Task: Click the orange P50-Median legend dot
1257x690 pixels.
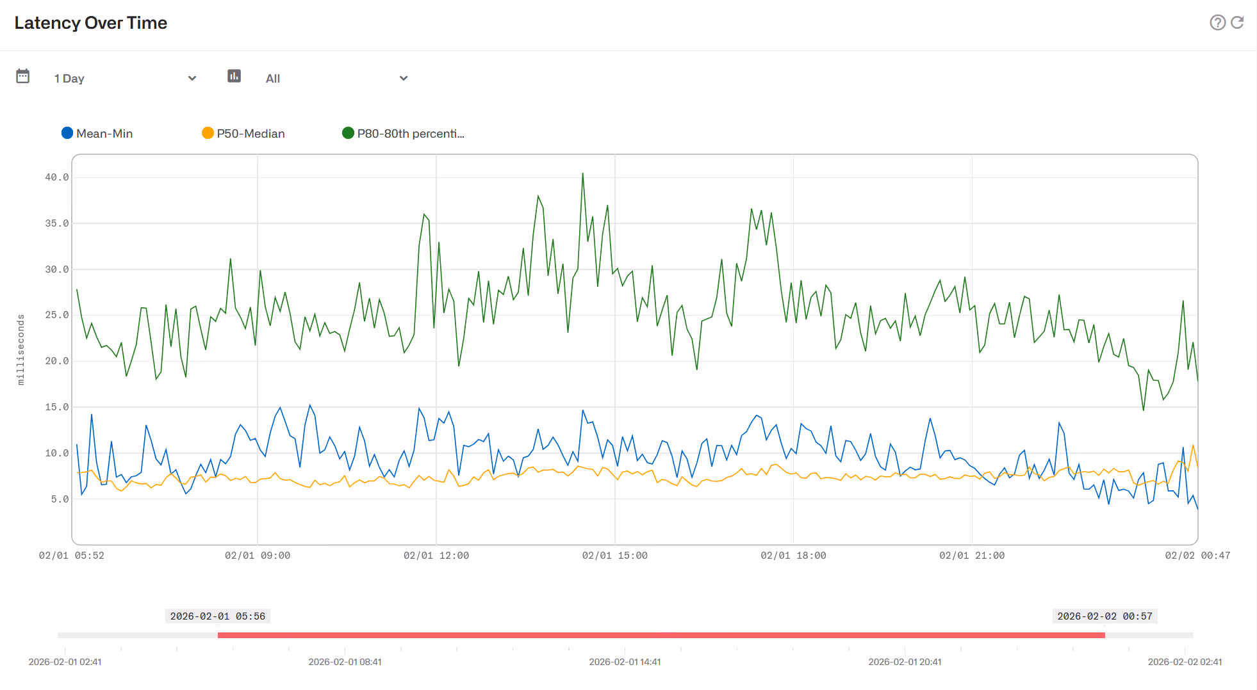Action: coord(208,133)
